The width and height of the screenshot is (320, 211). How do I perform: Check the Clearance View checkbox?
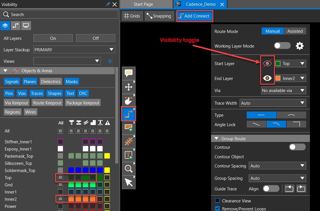(217, 201)
